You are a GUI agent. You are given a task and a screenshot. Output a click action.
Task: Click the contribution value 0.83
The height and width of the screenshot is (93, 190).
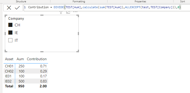(x=43, y=81)
